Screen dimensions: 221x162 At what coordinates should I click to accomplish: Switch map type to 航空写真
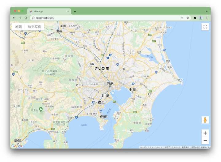[34, 27]
